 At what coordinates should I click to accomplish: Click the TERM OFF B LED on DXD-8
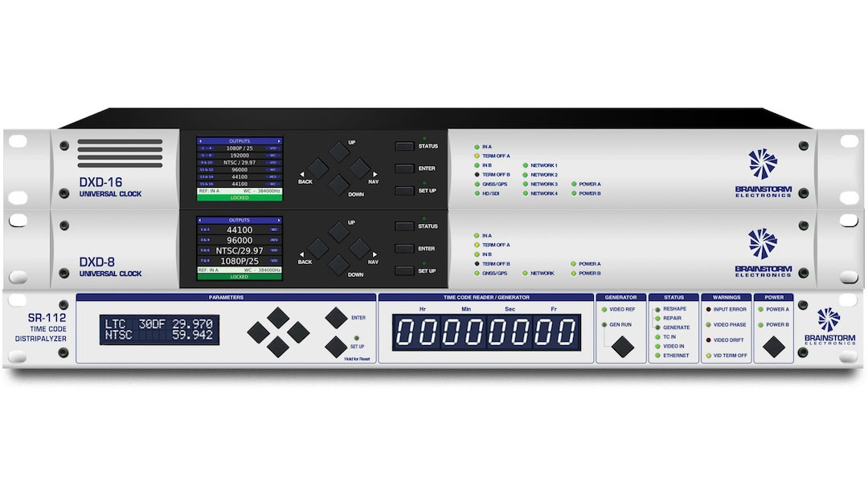click(x=477, y=263)
